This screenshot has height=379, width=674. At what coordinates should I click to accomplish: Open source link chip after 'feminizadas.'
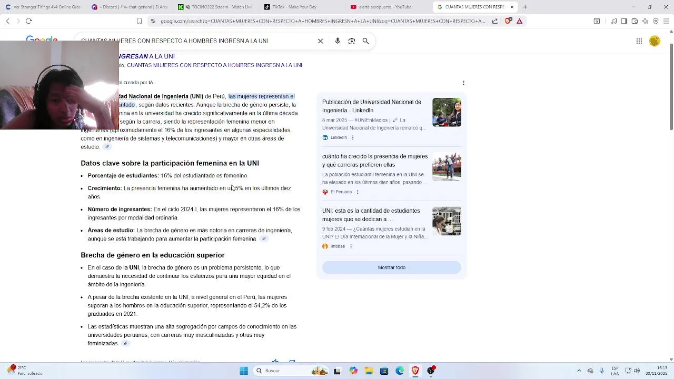pyautogui.click(x=125, y=343)
